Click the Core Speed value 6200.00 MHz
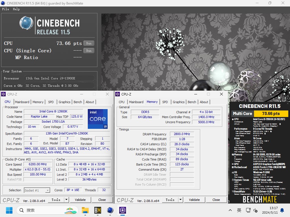 [38, 164]
